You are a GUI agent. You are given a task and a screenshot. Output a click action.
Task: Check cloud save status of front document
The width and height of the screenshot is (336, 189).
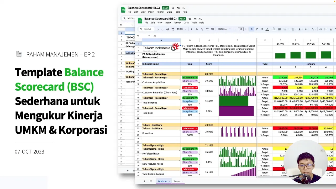tap(200, 19)
